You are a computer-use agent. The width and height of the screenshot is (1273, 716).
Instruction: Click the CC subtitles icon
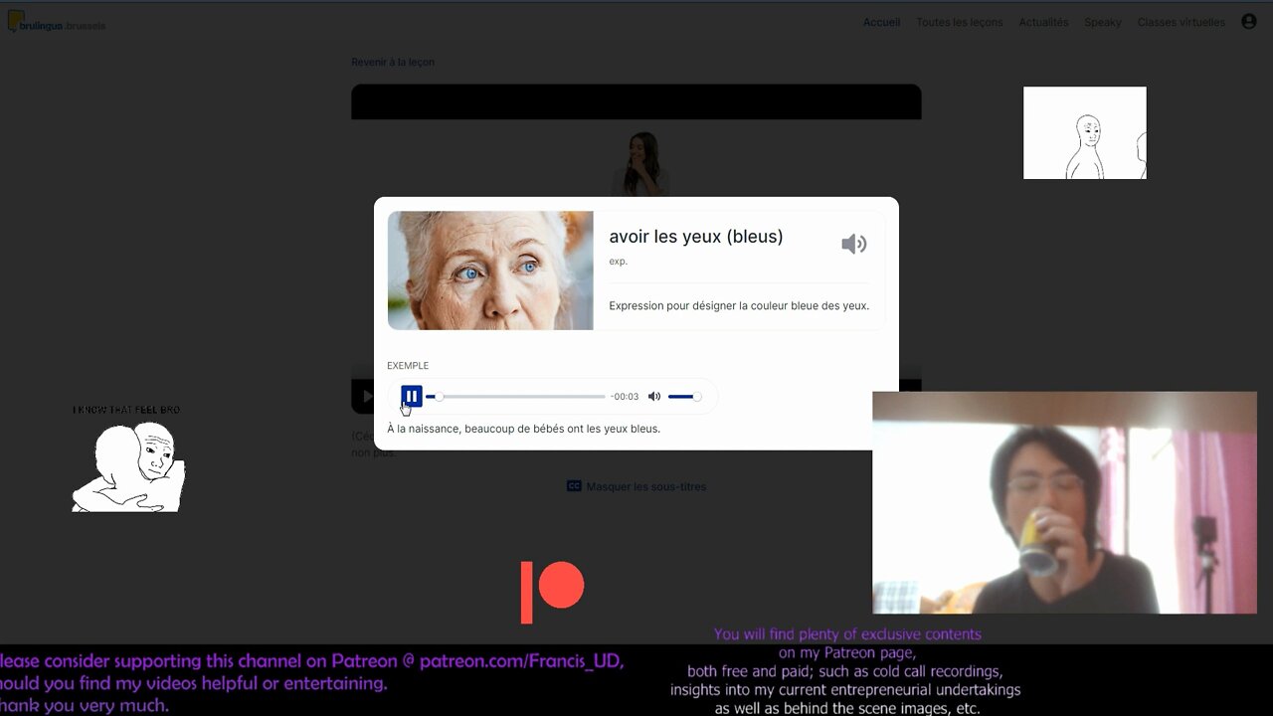click(x=574, y=486)
